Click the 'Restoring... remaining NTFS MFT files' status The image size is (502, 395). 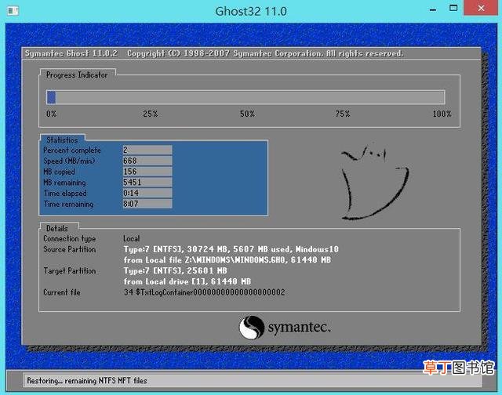(x=87, y=381)
